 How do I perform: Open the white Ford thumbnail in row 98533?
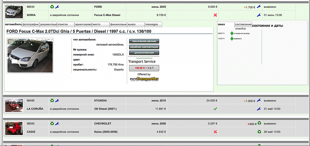(14, 11)
